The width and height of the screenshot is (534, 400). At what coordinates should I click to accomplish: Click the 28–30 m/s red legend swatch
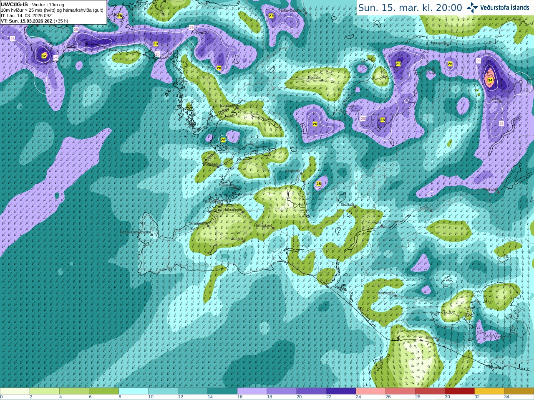430,391
